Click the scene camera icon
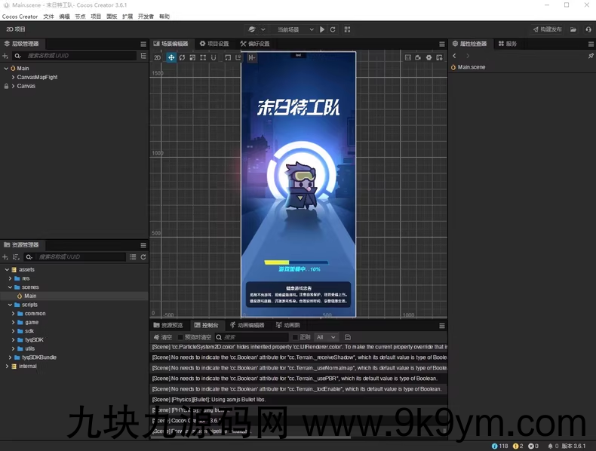This screenshot has height=451, width=596. (418, 57)
